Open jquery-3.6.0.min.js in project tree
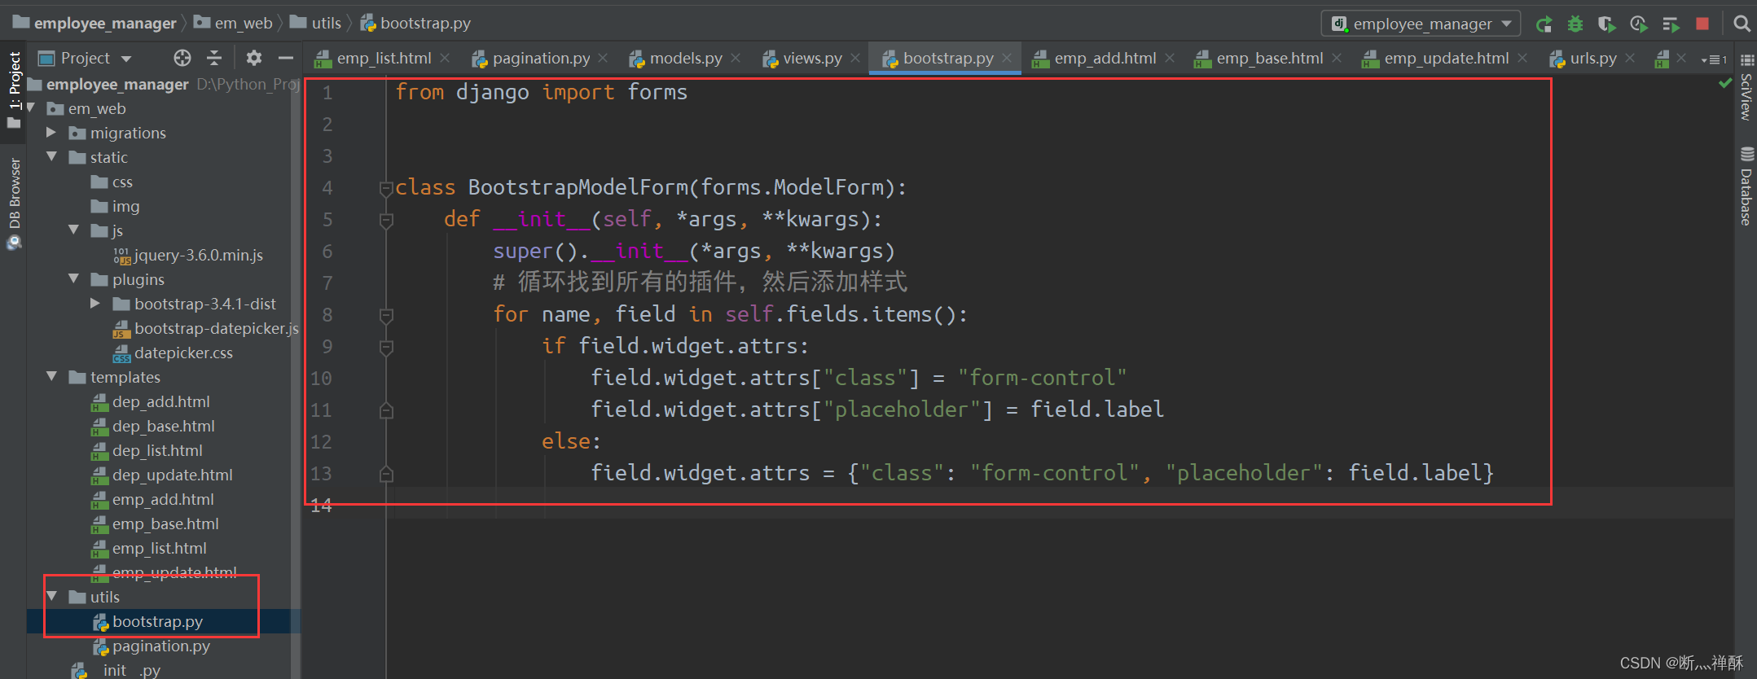 click(x=188, y=255)
